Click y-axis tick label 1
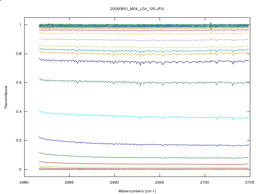Viewport: 258px width, 194px height. click(x=20, y=25)
